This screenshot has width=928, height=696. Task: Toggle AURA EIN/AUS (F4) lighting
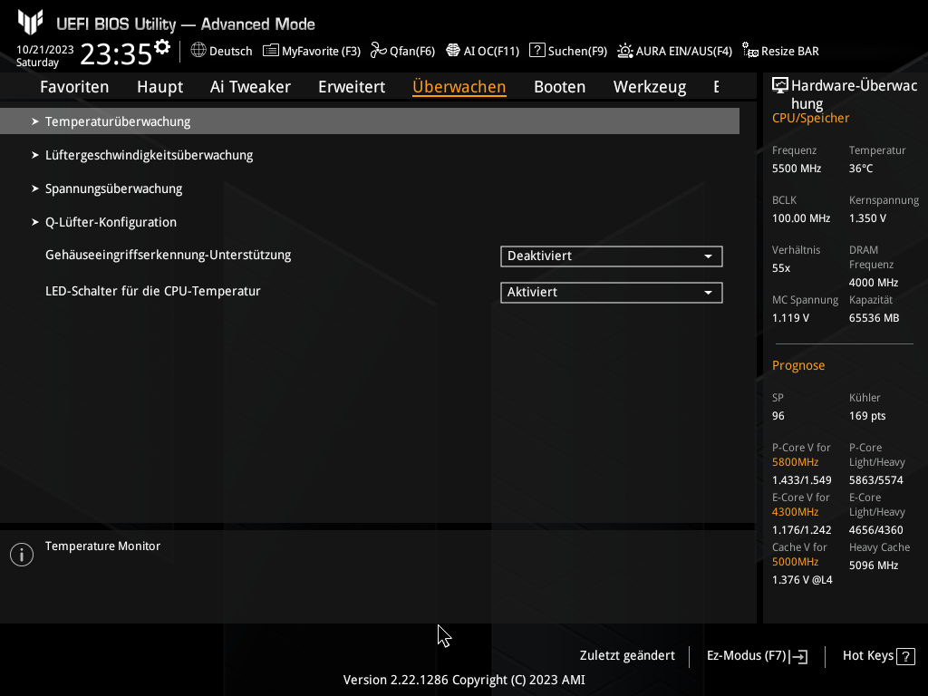(625, 51)
